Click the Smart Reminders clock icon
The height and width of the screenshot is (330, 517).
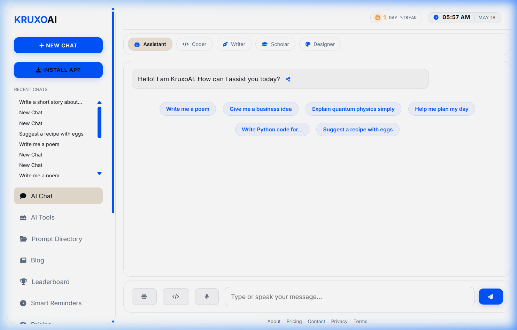point(23,303)
